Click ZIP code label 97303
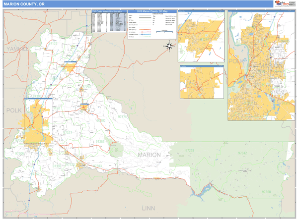 tap(37, 96)
